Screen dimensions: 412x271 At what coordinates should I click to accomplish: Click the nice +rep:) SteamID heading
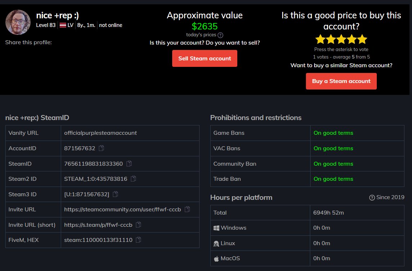coord(37,118)
